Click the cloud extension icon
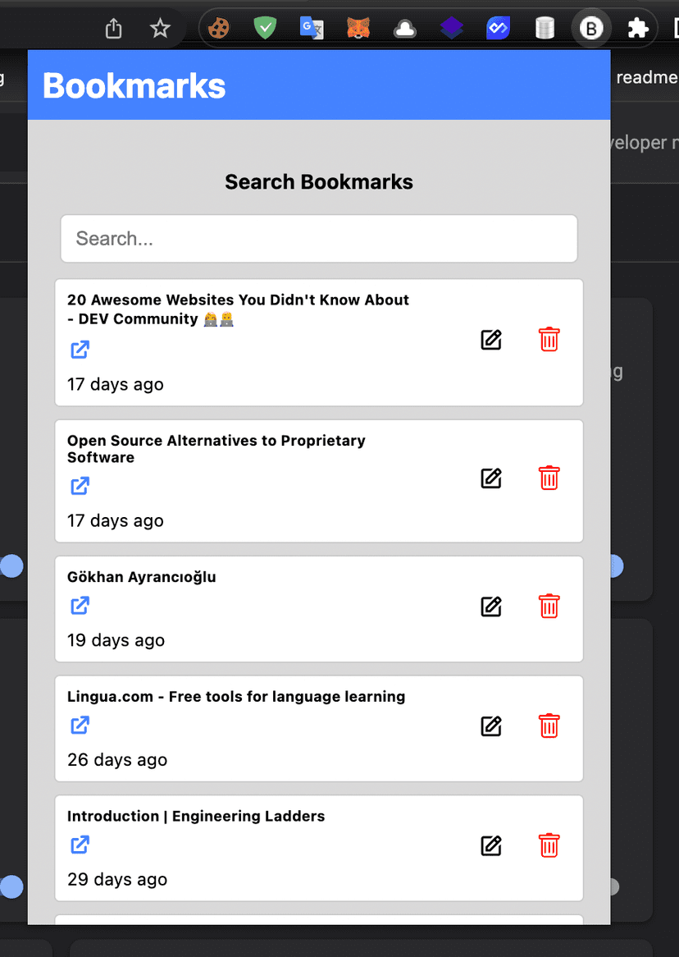679x957 pixels. (405, 27)
